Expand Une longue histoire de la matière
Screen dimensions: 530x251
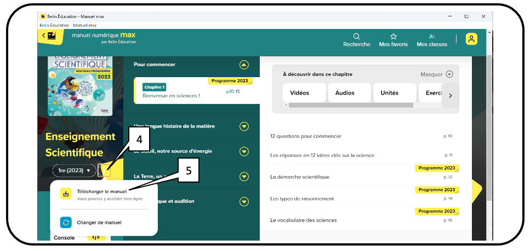(244, 126)
